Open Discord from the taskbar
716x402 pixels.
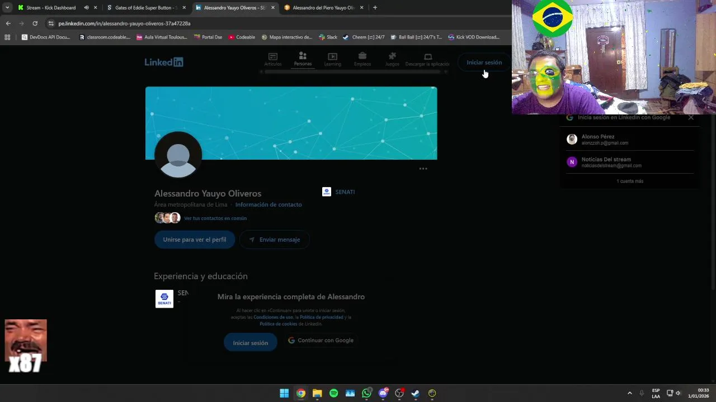(383, 393)
